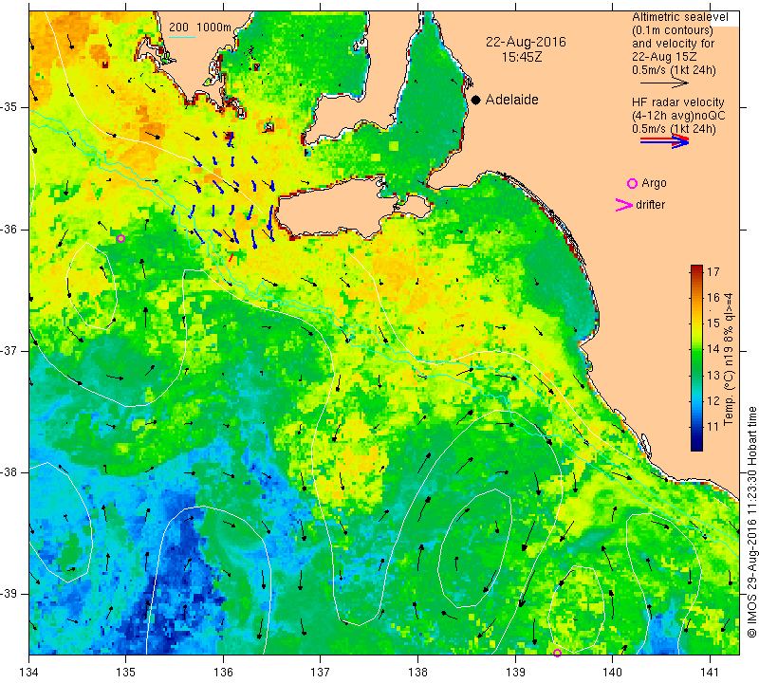Viewport: 759px width, 683px height.
Task: Click the cyan 200m contour legend line
Action: [x=182, y=37]
